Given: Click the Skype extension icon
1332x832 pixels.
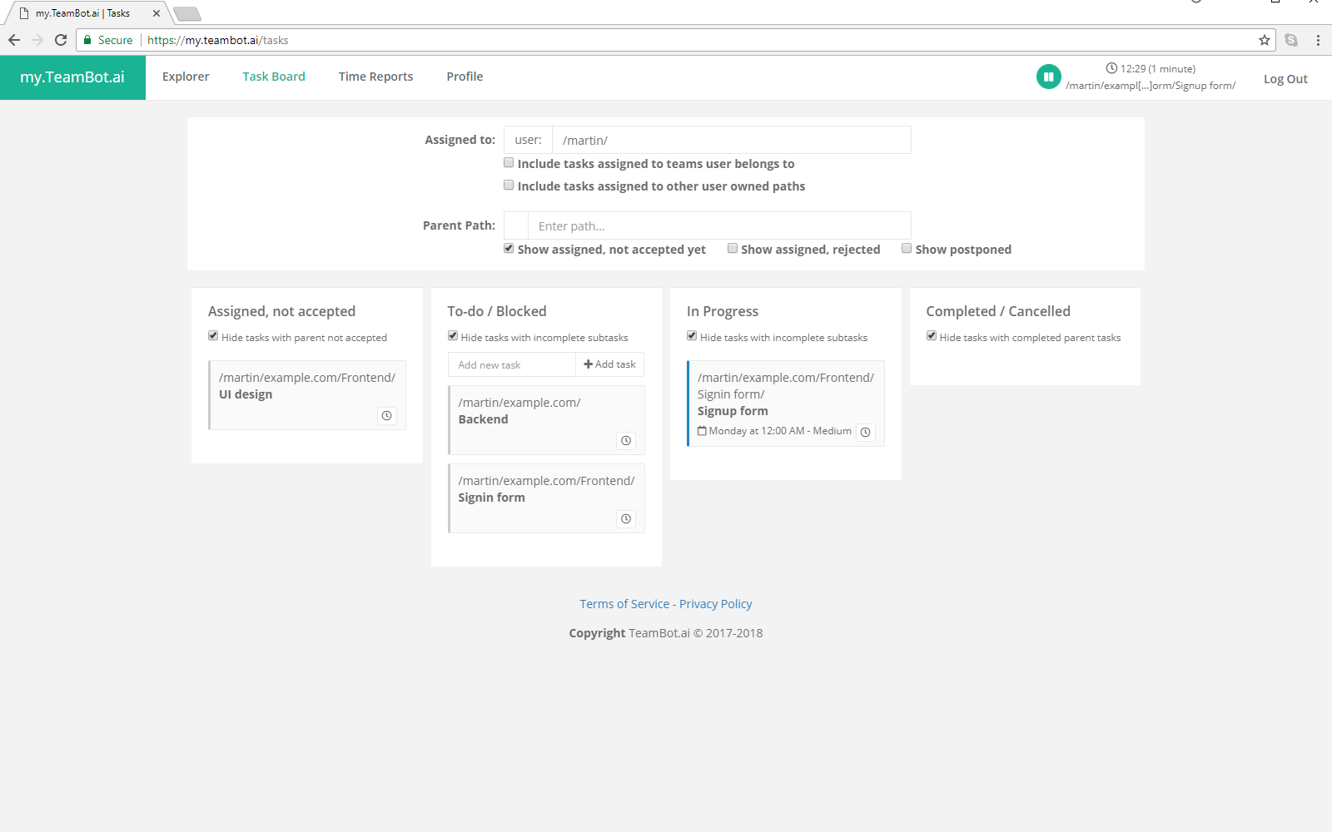Looking at the screenshot, I should pyautogui.click(x=1291, y=40).
